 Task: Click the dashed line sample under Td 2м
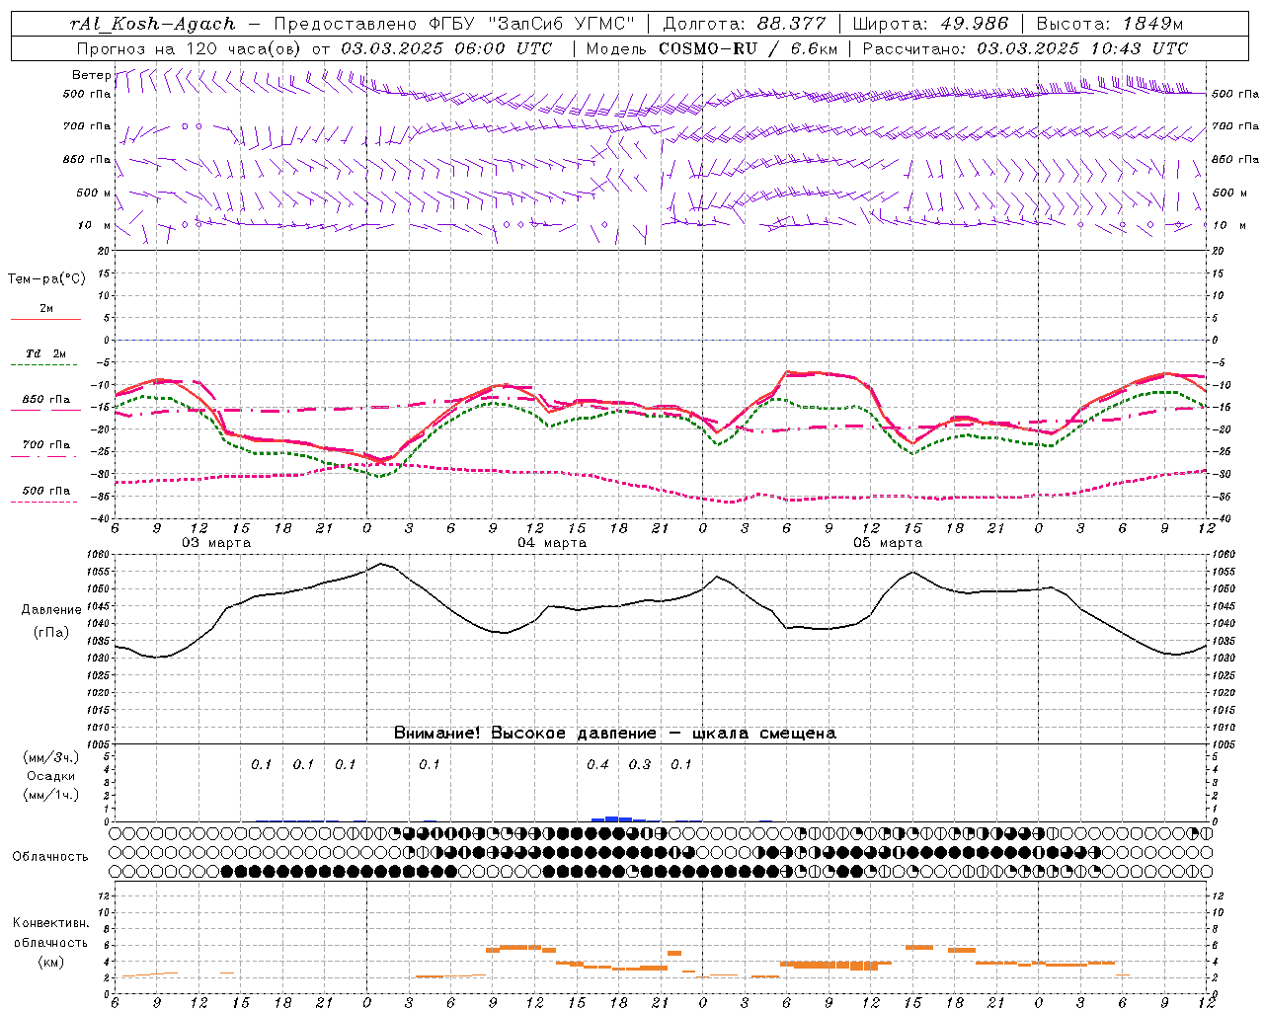45,365
